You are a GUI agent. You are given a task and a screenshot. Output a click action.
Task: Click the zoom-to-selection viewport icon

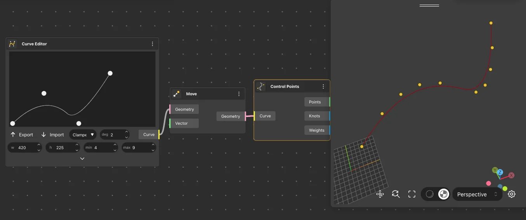[x=380, y=194]
